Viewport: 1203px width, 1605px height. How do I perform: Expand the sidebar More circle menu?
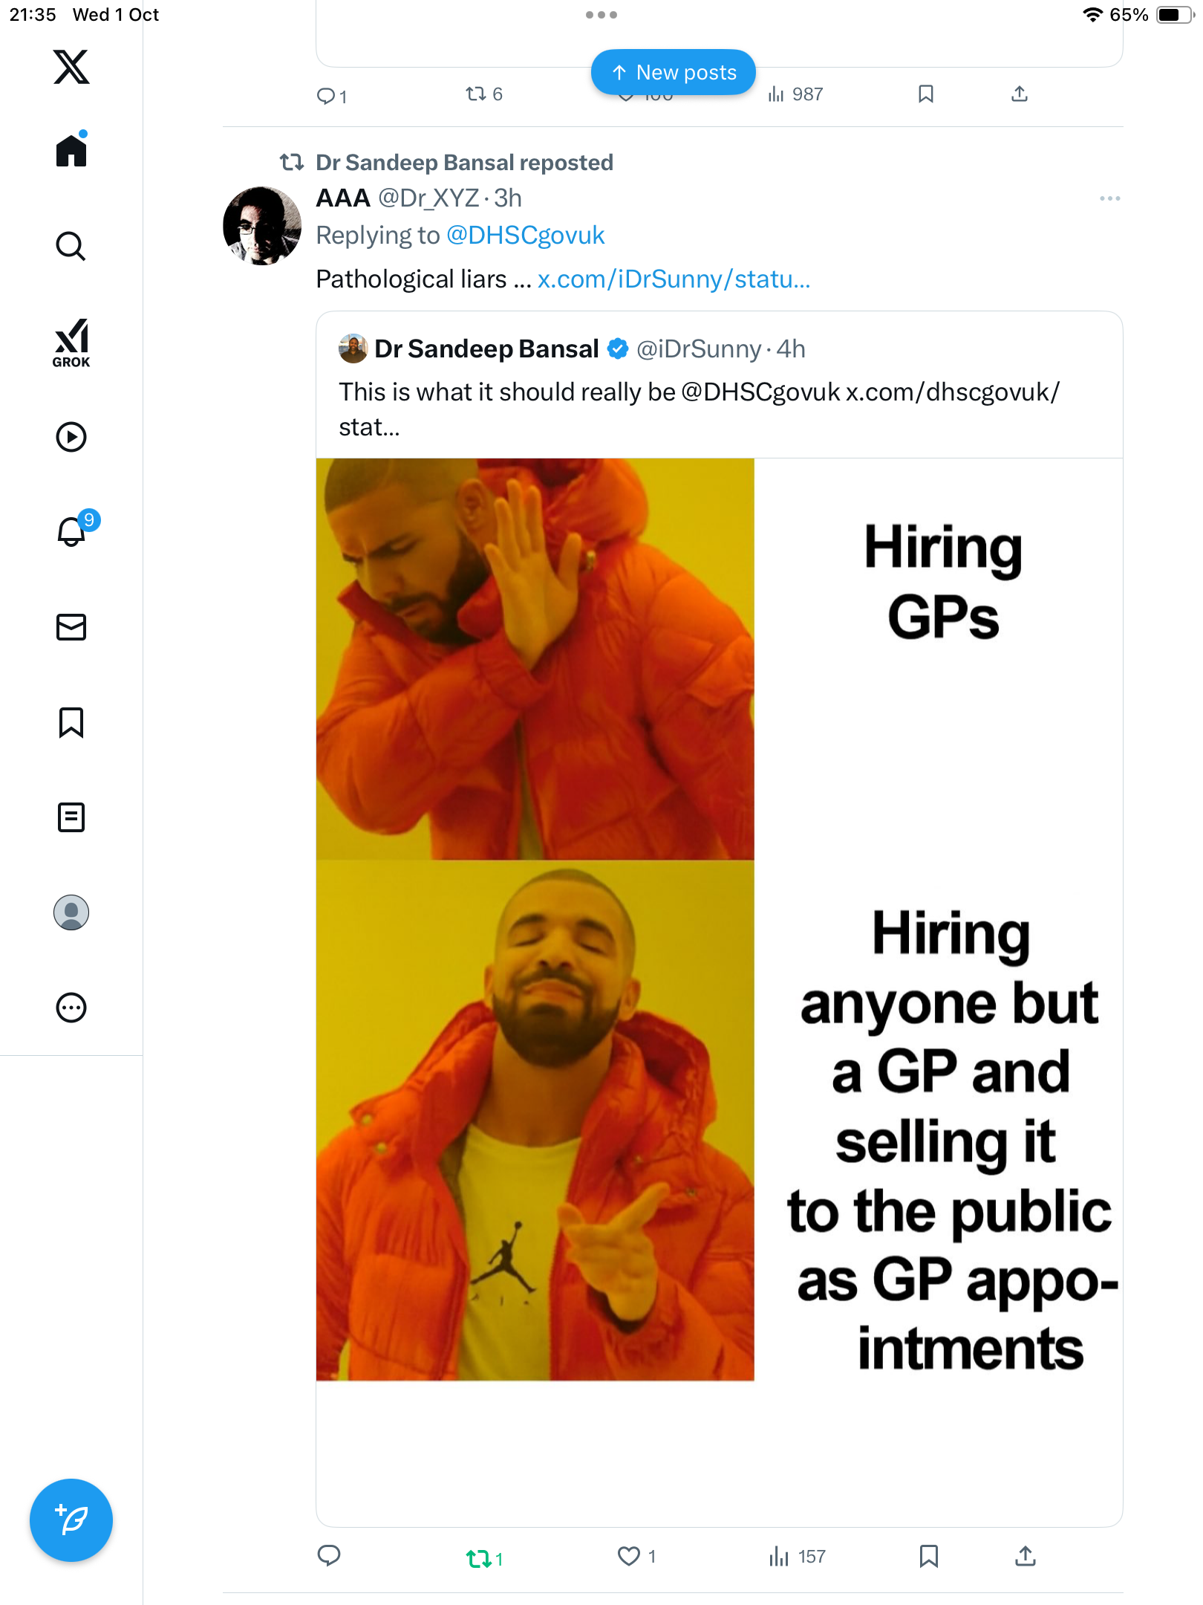coord(71,1008)
